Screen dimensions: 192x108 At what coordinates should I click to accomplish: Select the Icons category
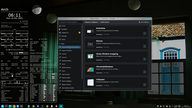click(x=70, y=71)
